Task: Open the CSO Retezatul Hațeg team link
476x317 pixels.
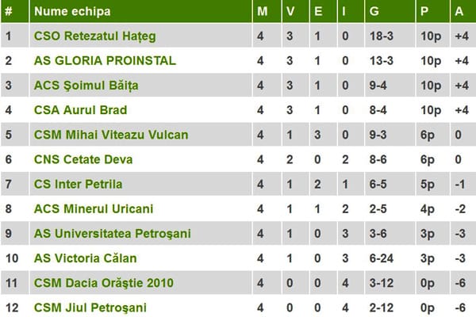Action: 95,36
